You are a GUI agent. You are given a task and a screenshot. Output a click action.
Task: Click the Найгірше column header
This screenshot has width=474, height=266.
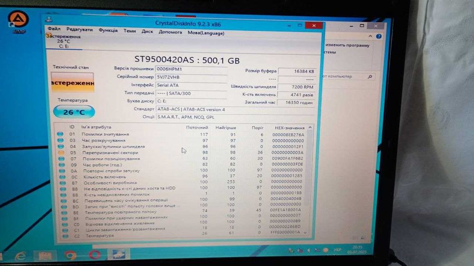point(226,128)
